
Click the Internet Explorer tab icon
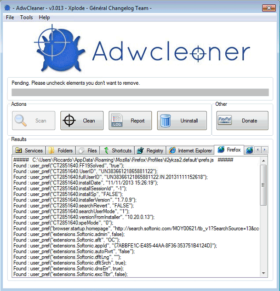click(x=172, y=151)
